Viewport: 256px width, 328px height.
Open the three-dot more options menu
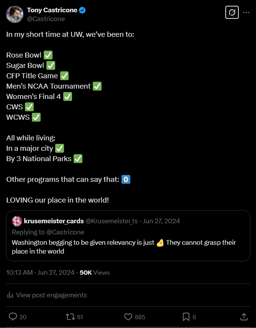click(246, 12)
